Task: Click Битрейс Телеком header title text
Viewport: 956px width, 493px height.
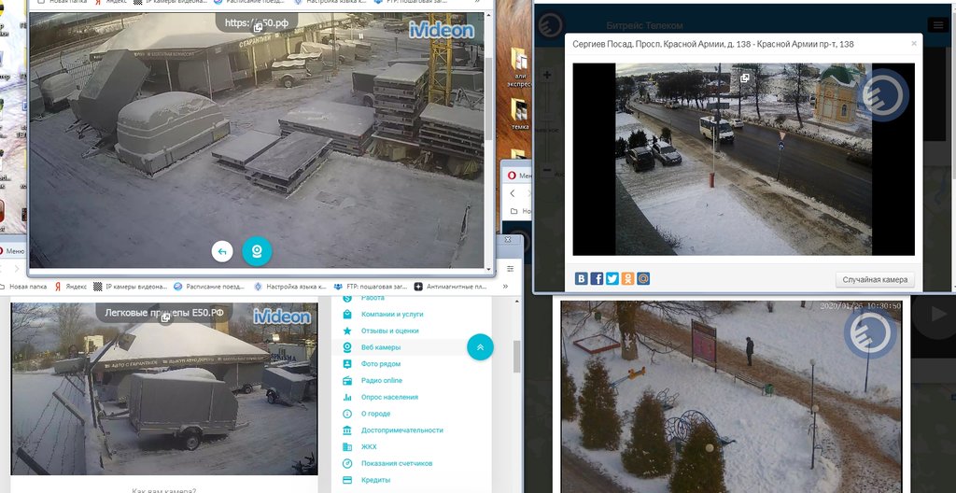Action: [x=644, y=25]
